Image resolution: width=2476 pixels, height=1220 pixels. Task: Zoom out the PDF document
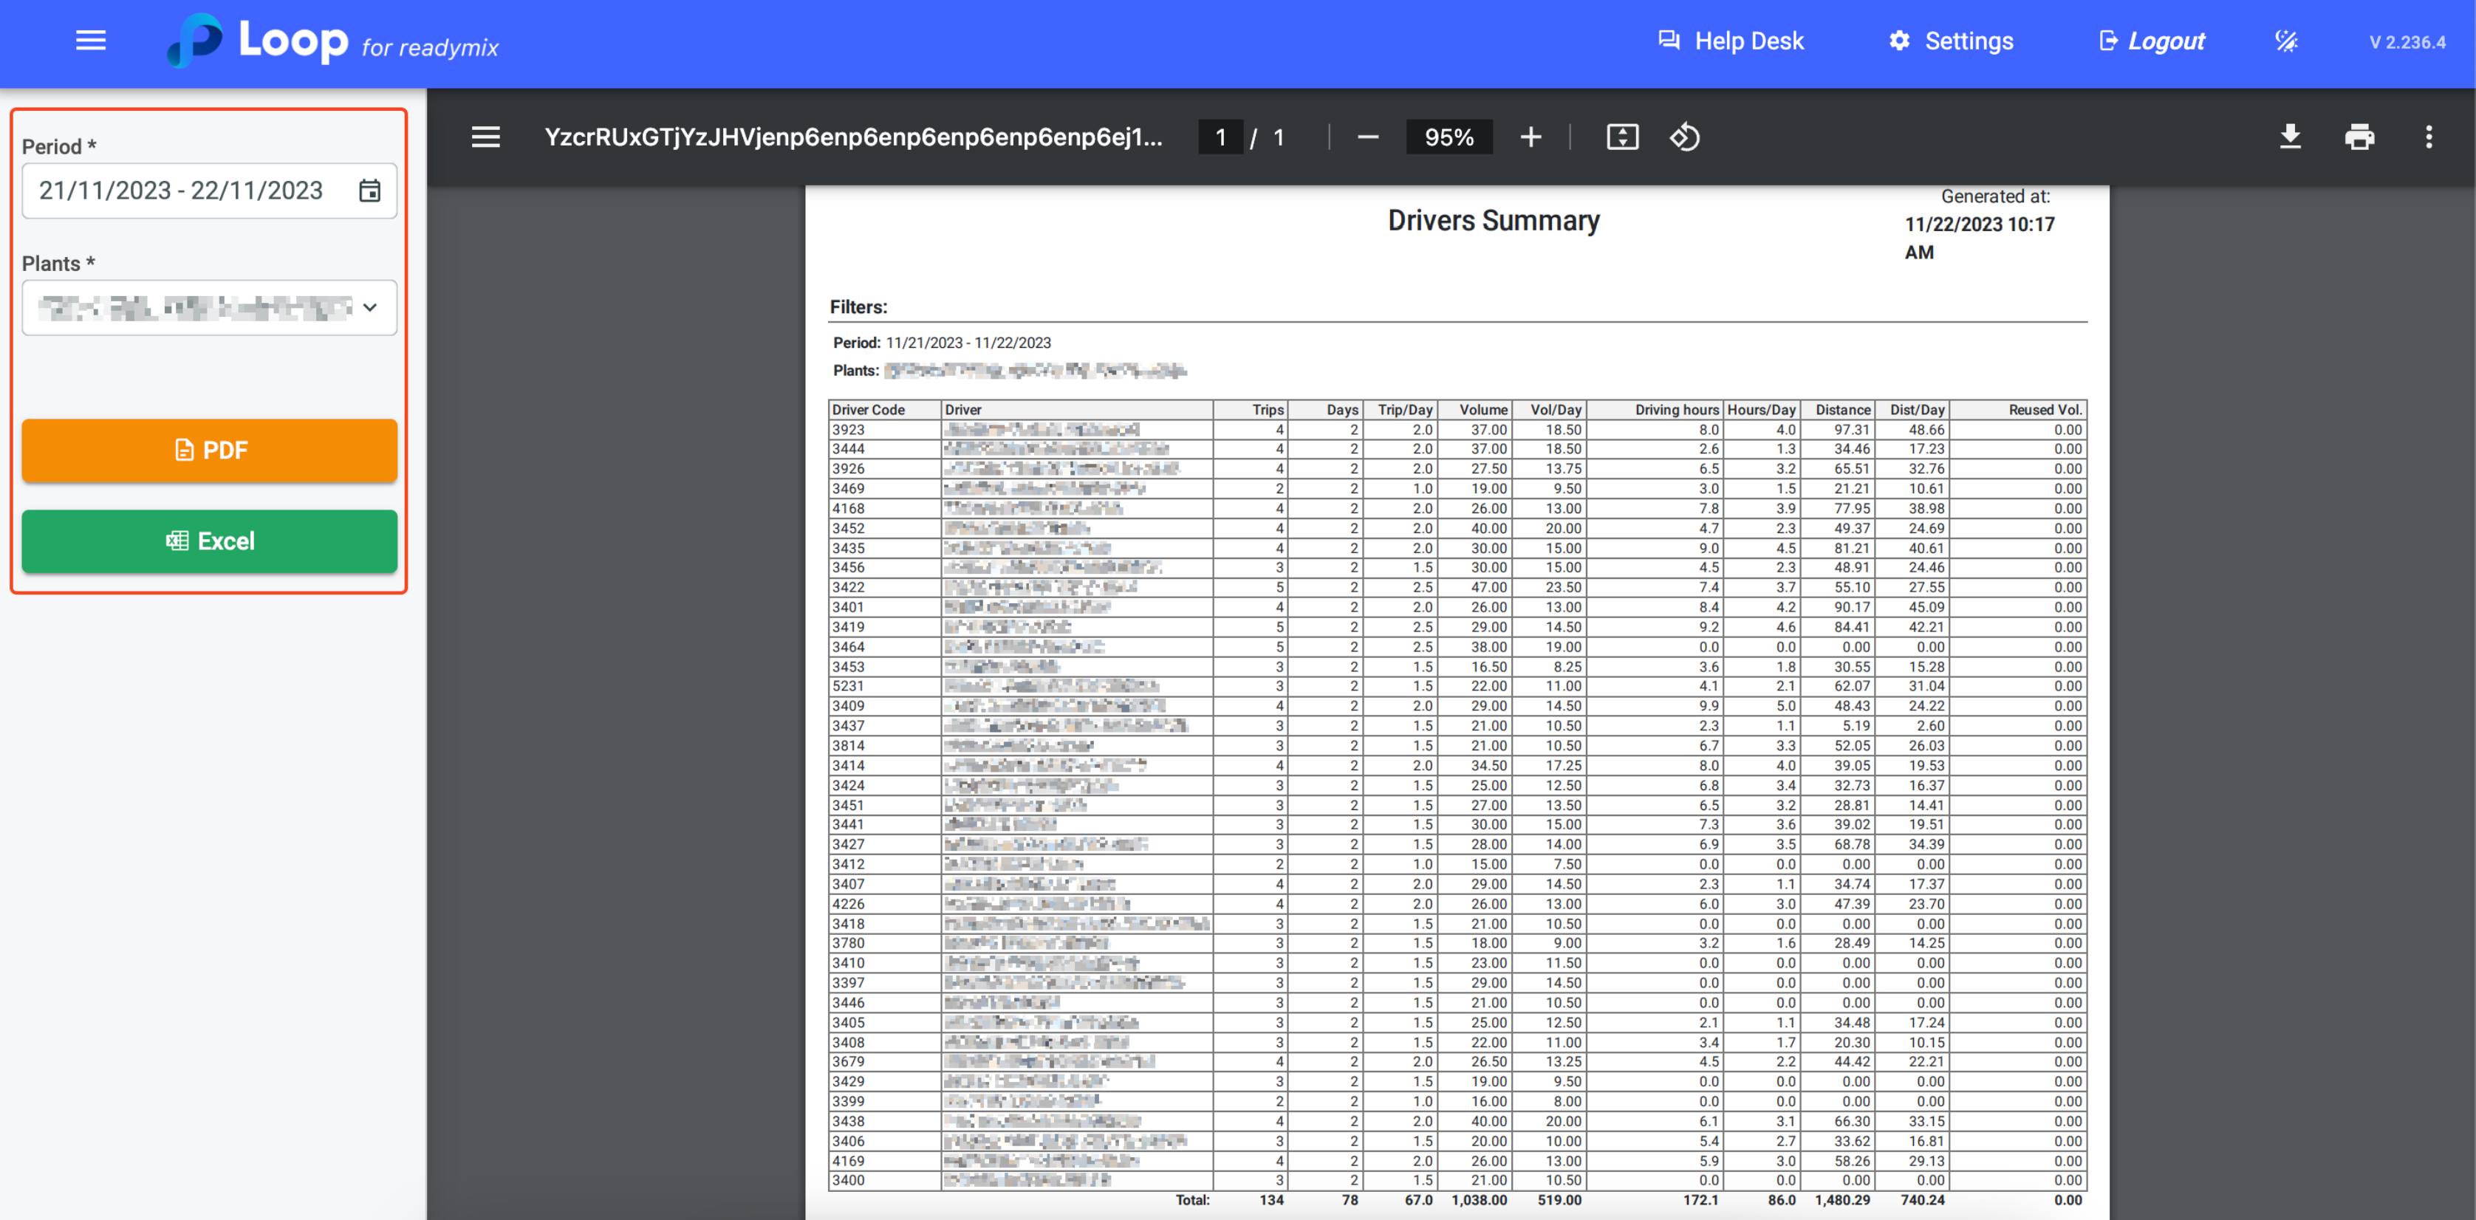point(1368,137)
